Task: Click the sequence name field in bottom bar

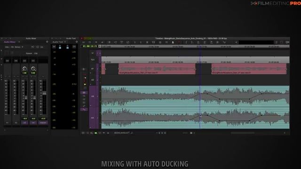Action: (x=122, y=133)
